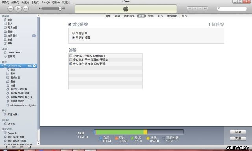Image resolution: width=252 pixels, height=151 pixels.
Task: Check the 沒有你的日子我真的好孤单 ringtone checkbox
Action: click(70, 59)
